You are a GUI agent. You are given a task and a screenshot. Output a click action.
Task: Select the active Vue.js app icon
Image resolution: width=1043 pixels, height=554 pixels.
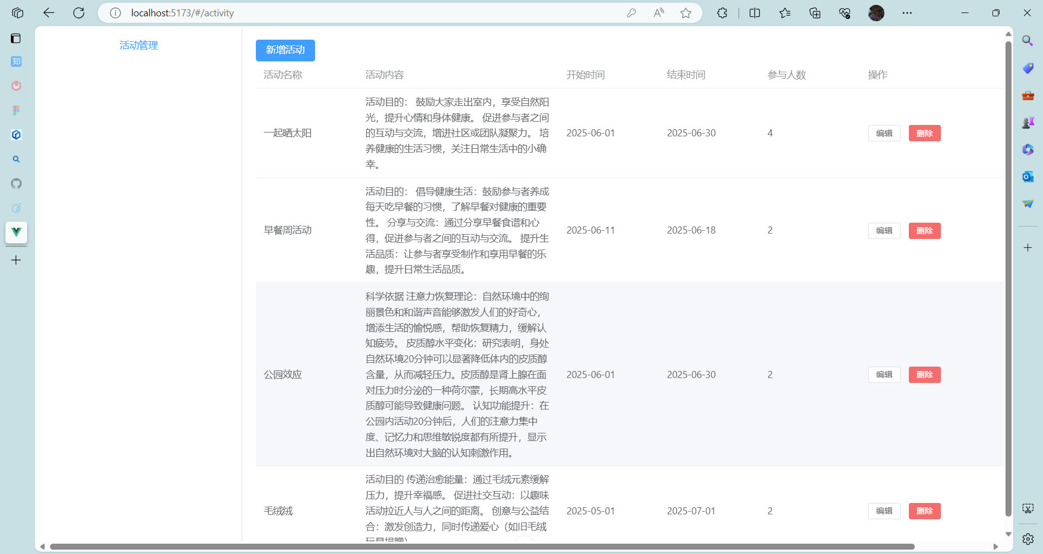tap(16, 232)
